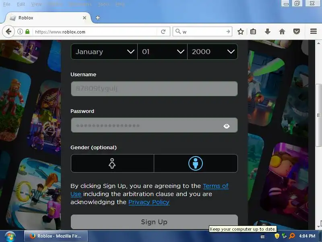
Task: Click the green padlock security icon
Action: pos(27,32)
